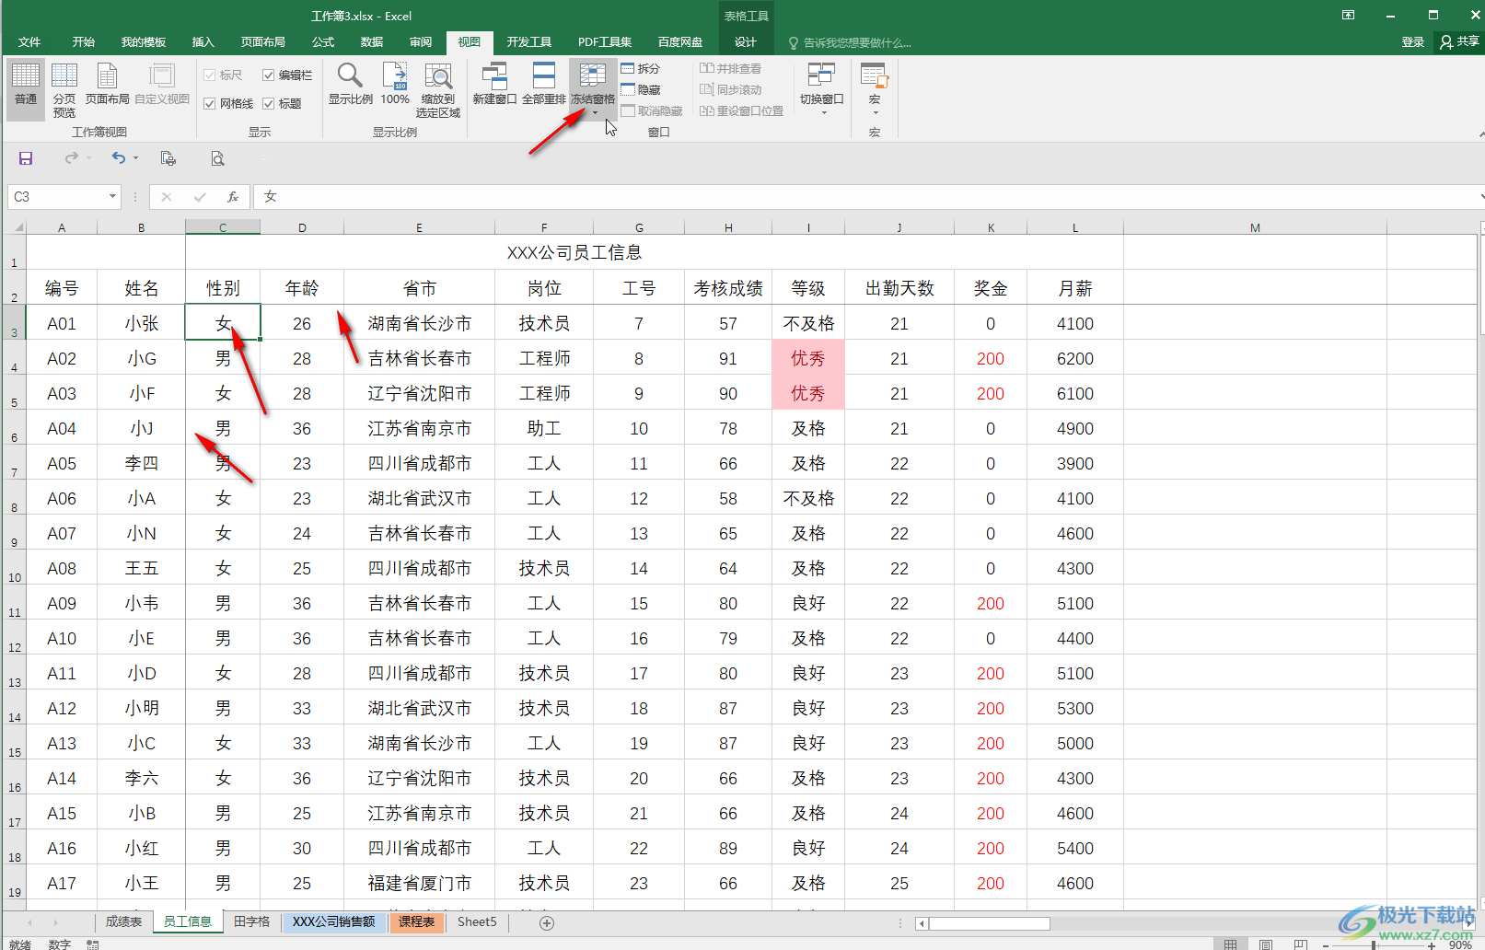Click the Undo arrow icon
Viewport: 1485px width, 950px height.
tap(118, 158)
